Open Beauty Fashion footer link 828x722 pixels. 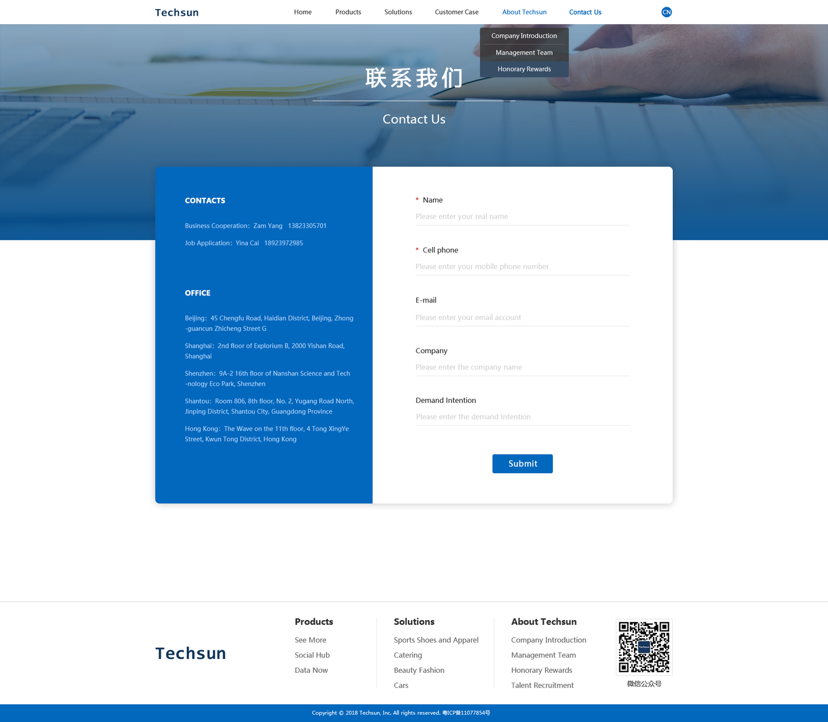pyautogui.click(x=419, y=670)
